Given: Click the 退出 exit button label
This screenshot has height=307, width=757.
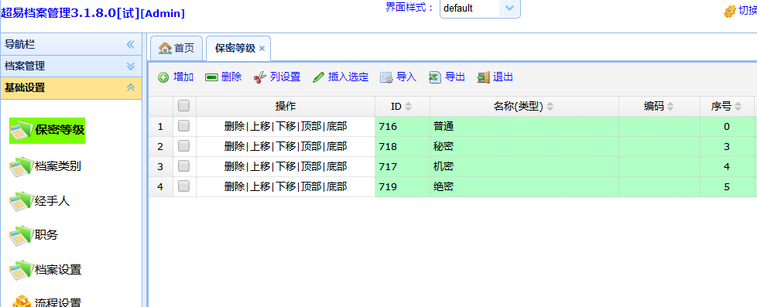Looking at the screenshot, I should coord(503,77).
